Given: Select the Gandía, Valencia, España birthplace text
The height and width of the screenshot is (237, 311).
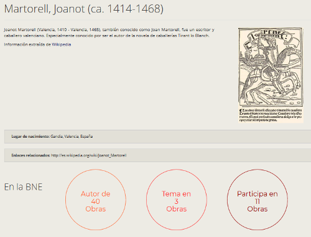Looking at the screenshot, I should coord(72,137).
